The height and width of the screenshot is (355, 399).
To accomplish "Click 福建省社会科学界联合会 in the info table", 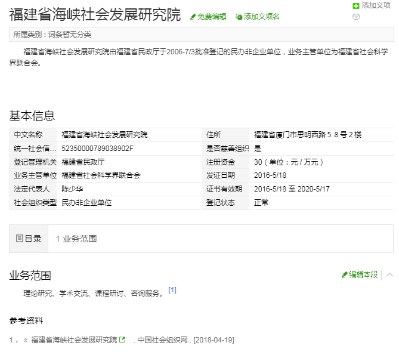I will click(x=101, y=175).
